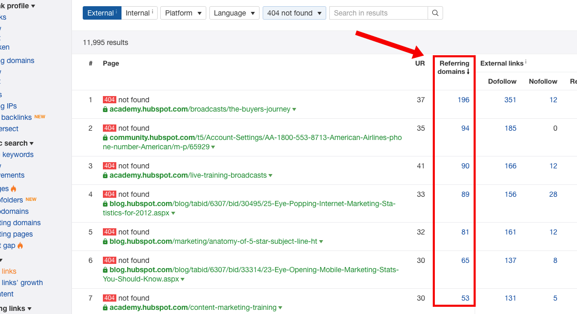Screen dimensions: 577x314
Task: Click dofollow count 137
Action: click(510, 261)
